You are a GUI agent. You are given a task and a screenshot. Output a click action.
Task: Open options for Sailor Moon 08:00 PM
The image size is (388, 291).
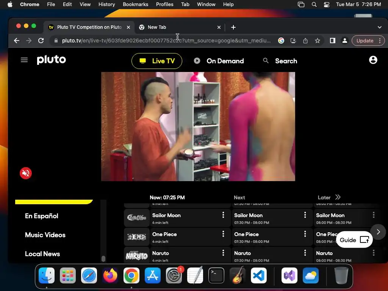tap(374, 215)
